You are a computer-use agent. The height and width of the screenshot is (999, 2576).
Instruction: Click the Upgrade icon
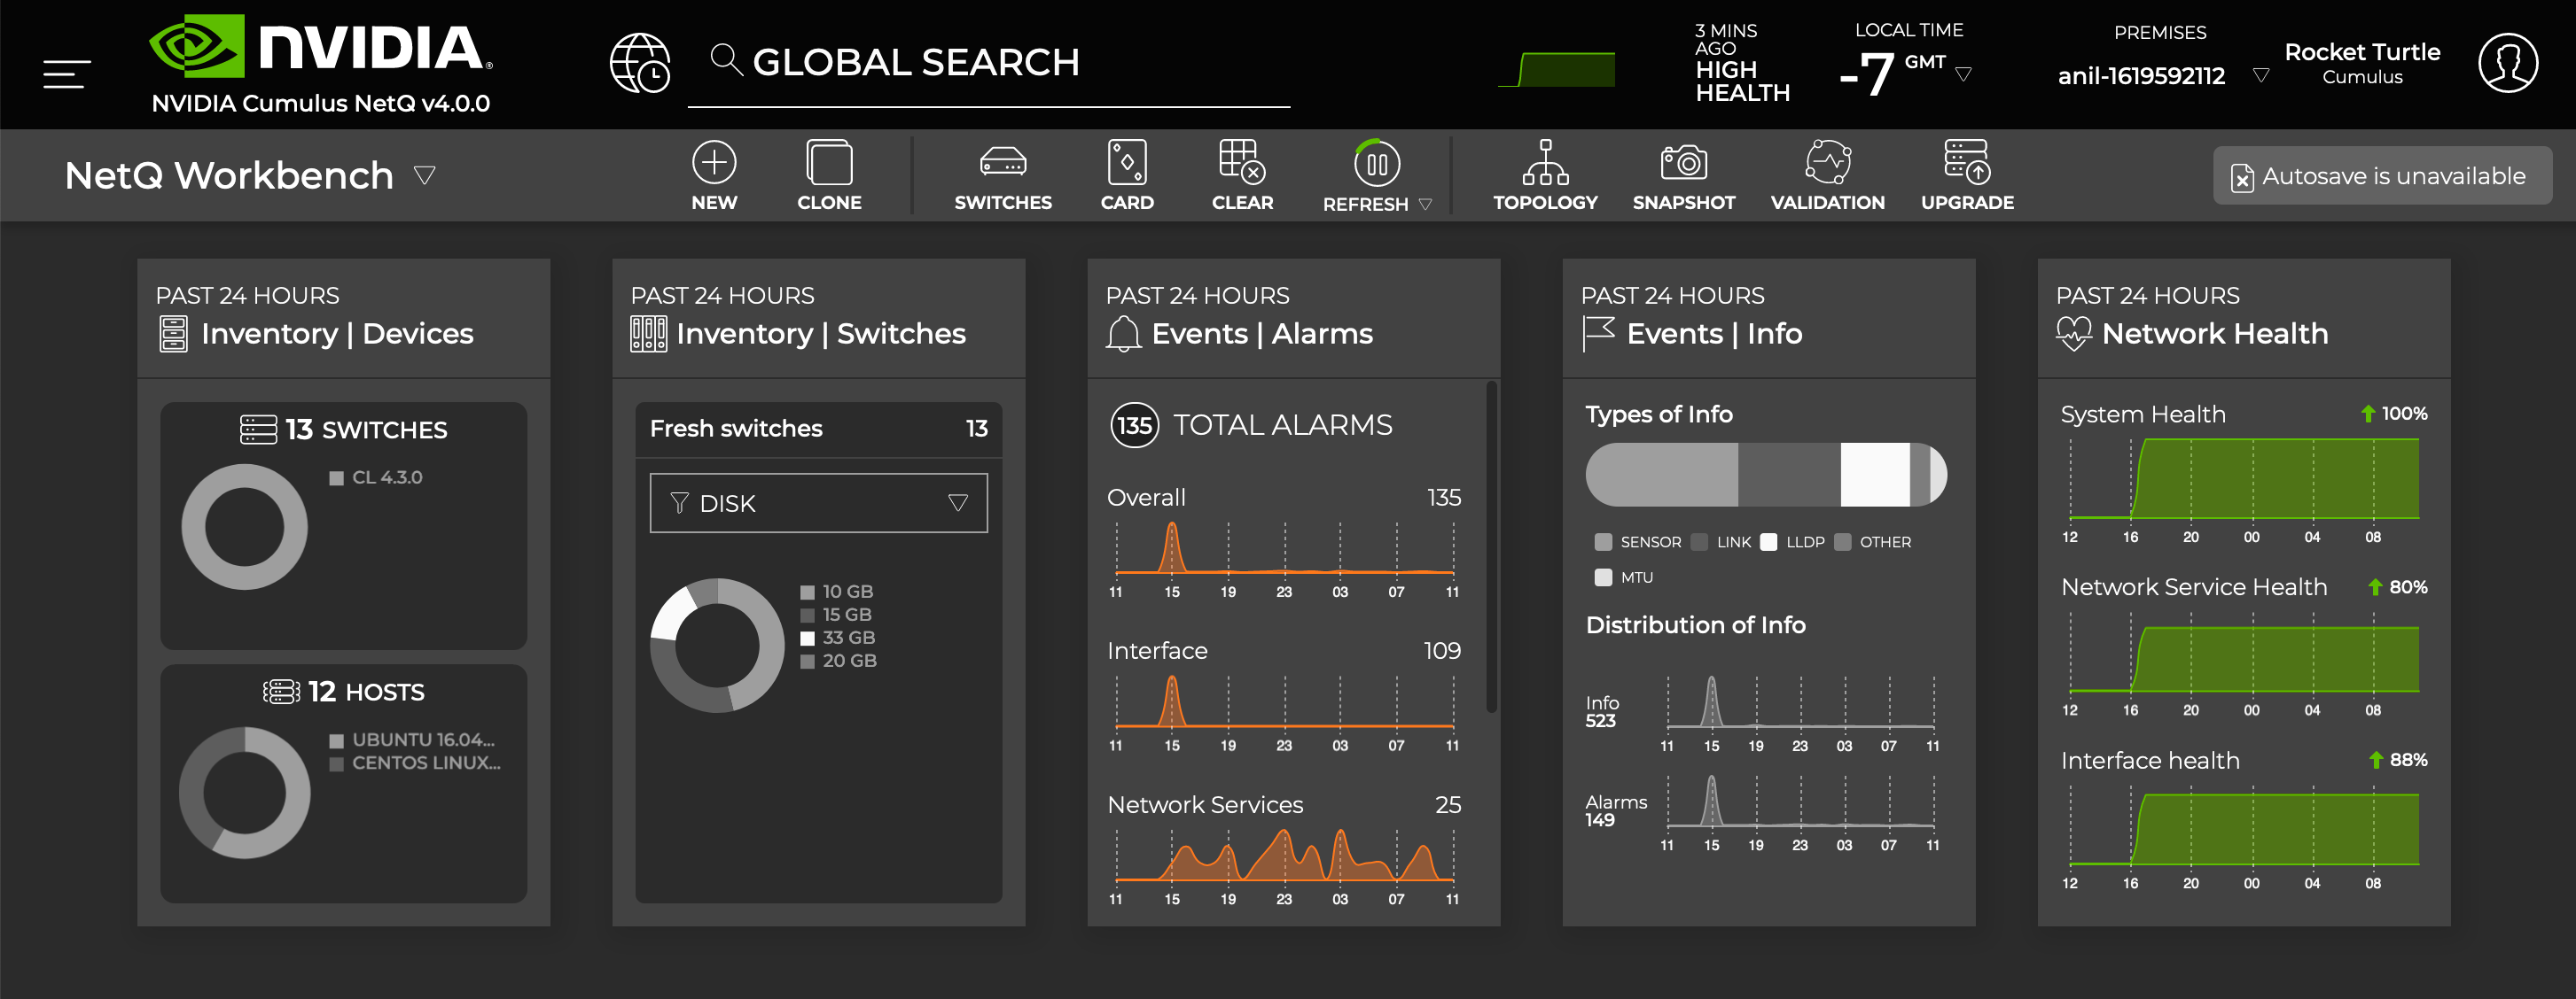1966,163
